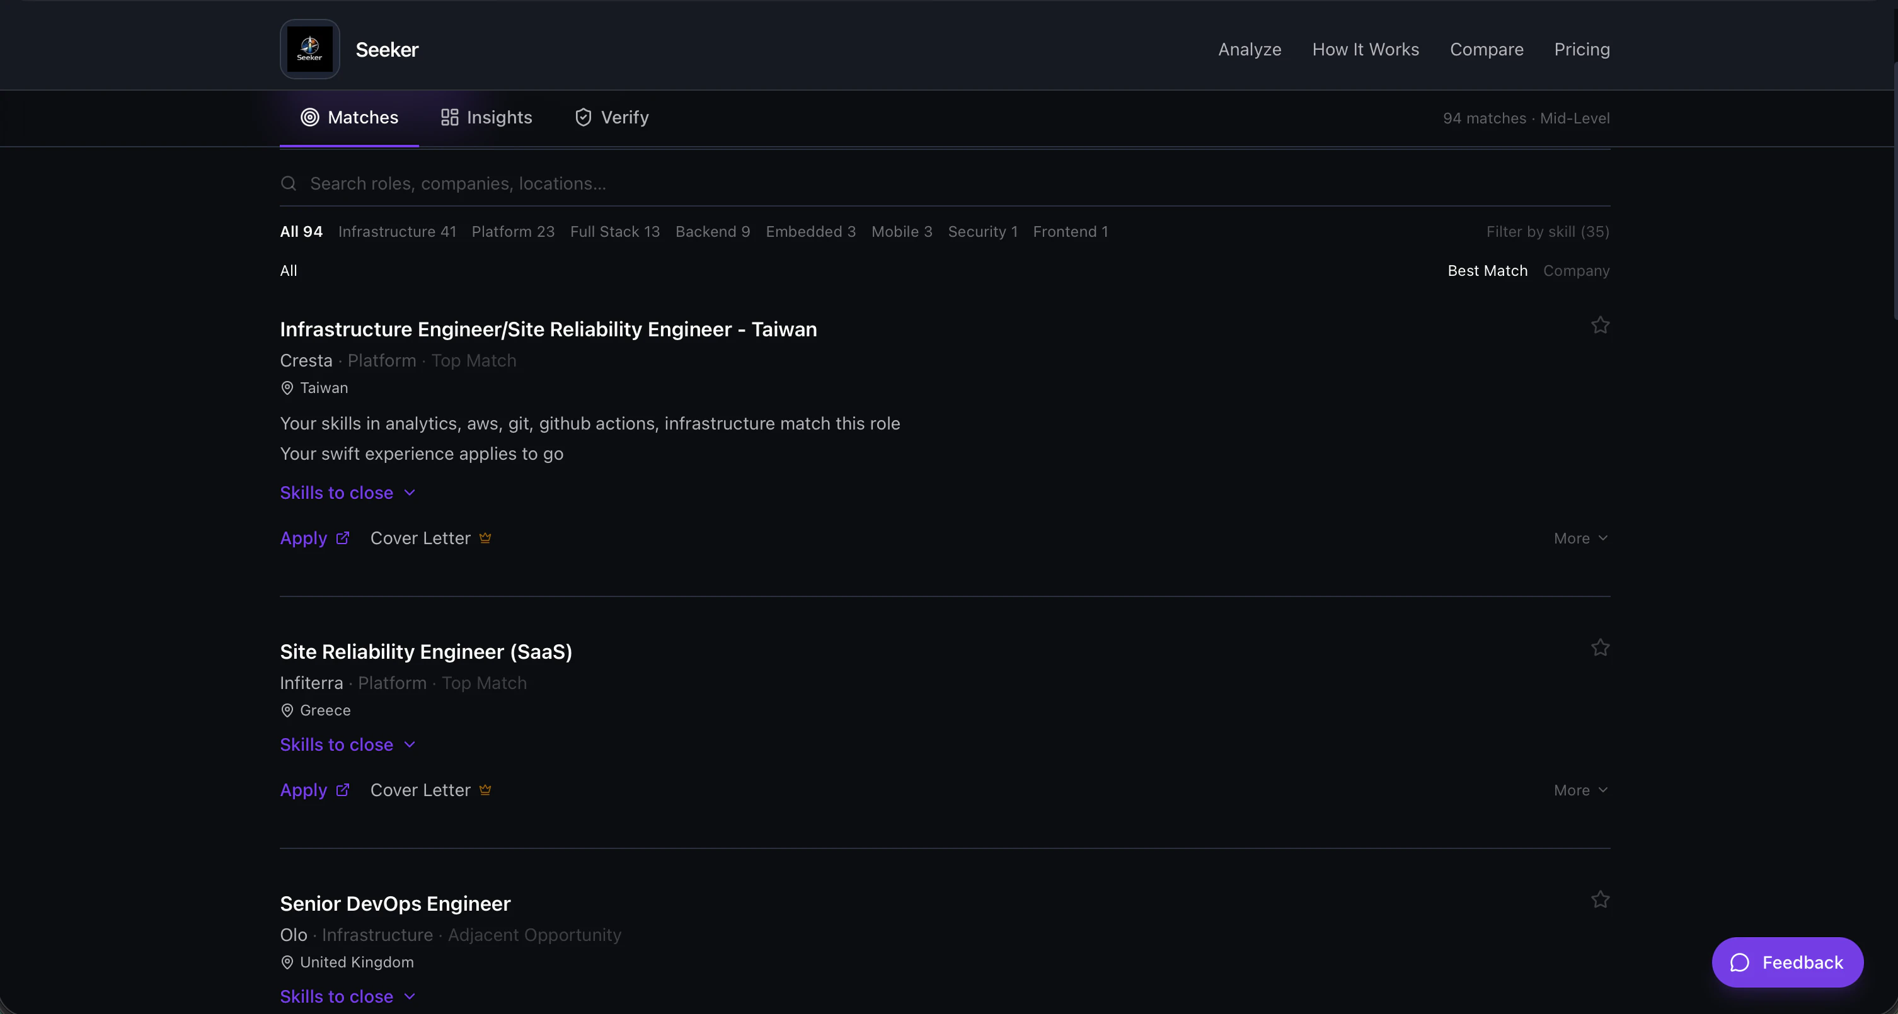Favorite the Infiterra Site Reliability Engineer job
The height and width of the screenshot is (1014, 1898).
(x=1599, y=647)
